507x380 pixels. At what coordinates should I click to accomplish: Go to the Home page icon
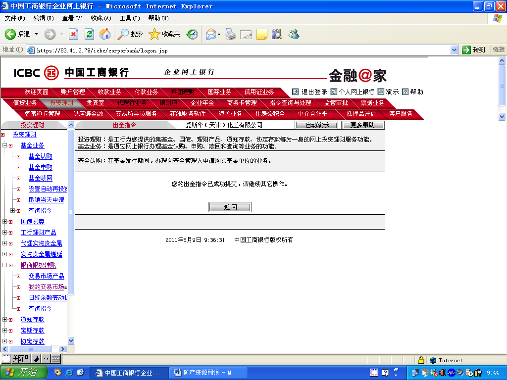(x=105, y=34)
